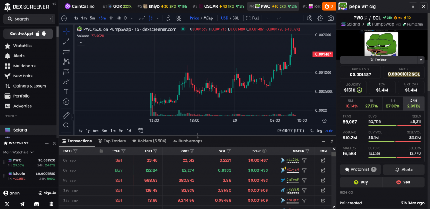Activate the zoom in tool
This screenshot has height=209, width=430.
coord(66,125)
